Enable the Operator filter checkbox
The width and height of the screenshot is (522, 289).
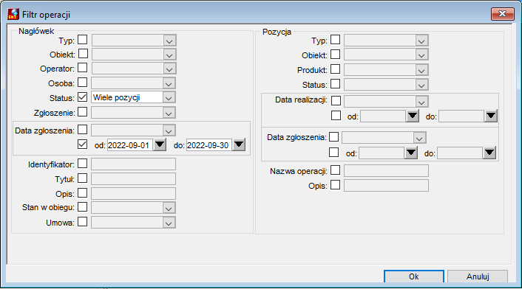click(83, 68)
